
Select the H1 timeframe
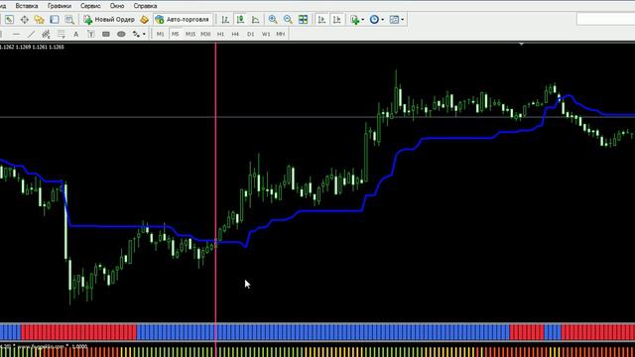pos(220,34)
